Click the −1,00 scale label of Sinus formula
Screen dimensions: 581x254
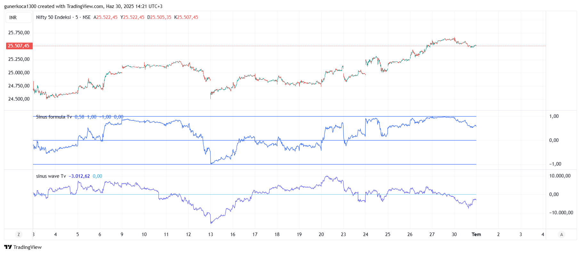pyautogui.click(x=555, y=164)
